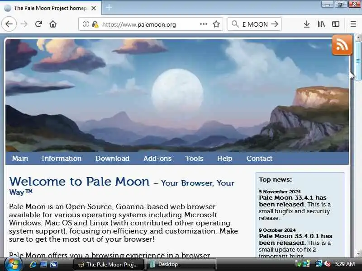Select The Pale Moon Project homepage tab
This screenshot has height=271, width=362.
pyautogui.click(x=51, y=8)
